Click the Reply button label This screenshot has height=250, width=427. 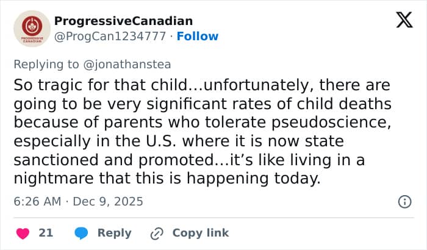pyautogui.click(x=115, y=233)
